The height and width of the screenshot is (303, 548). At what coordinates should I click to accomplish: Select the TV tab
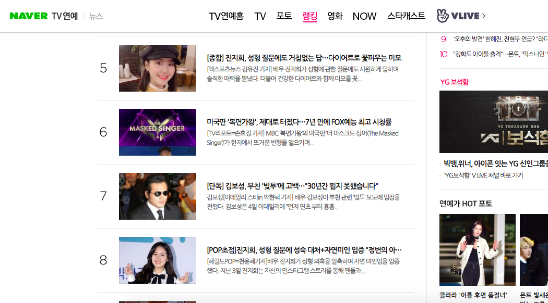coord(260,16)
